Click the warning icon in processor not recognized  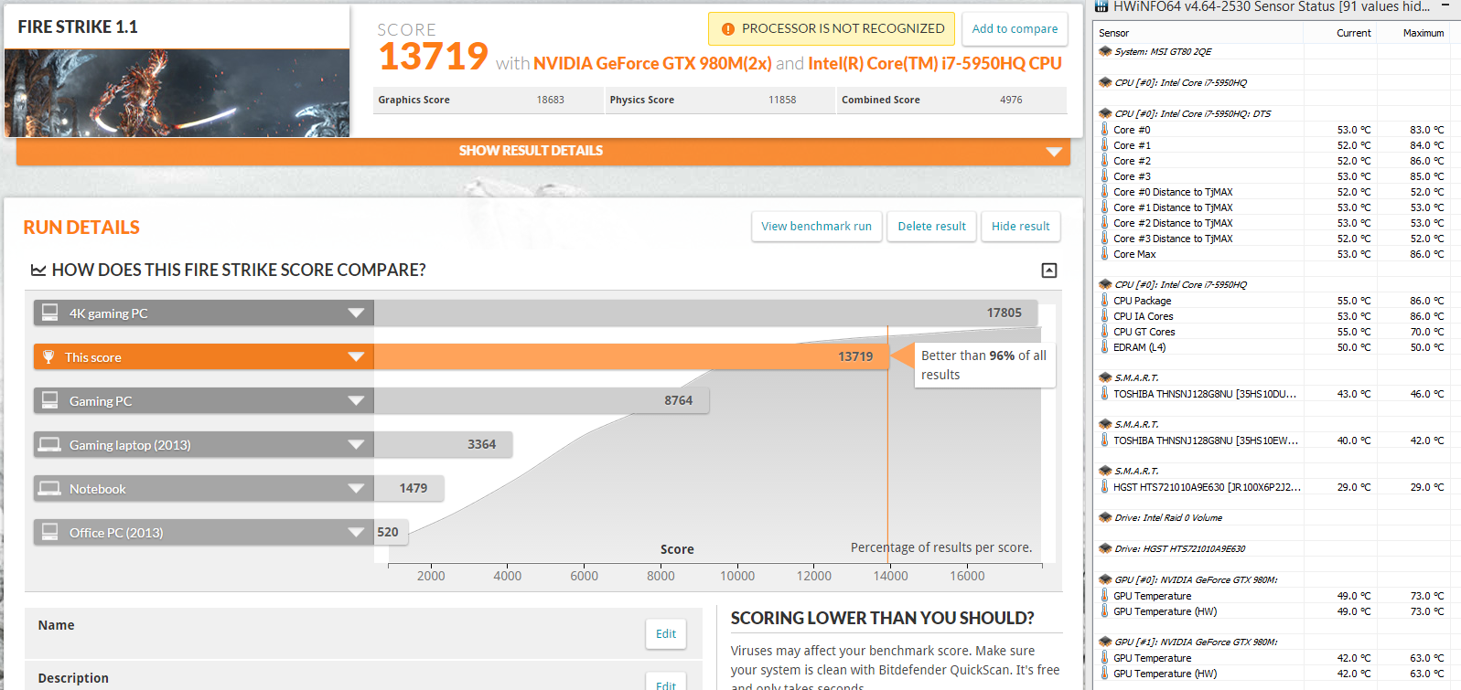pos(728,29)
